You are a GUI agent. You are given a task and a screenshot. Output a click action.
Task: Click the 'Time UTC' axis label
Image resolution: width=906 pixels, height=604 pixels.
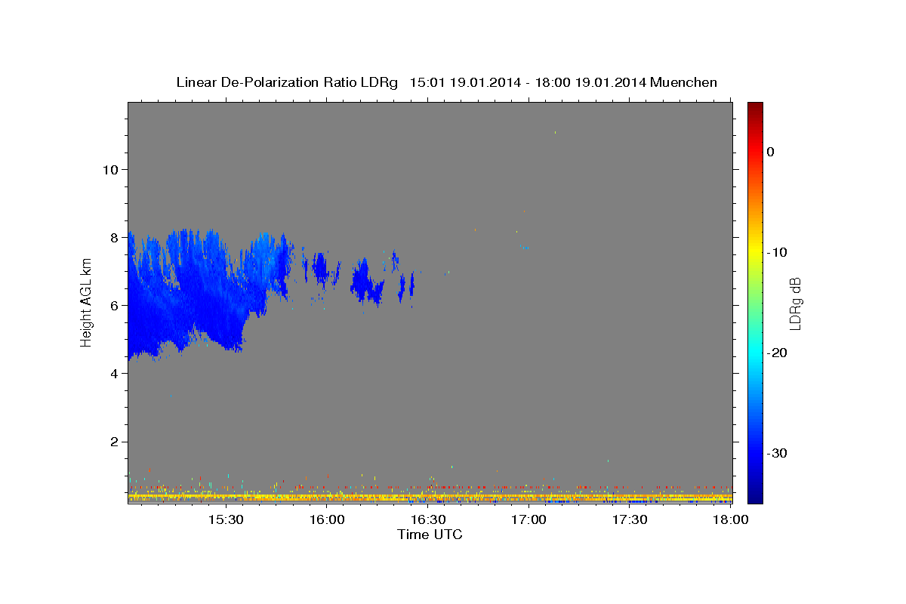430,535
